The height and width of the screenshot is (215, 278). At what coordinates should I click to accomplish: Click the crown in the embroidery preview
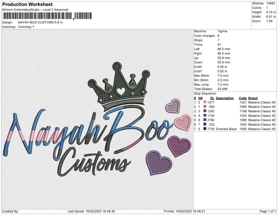click(120, 86)
